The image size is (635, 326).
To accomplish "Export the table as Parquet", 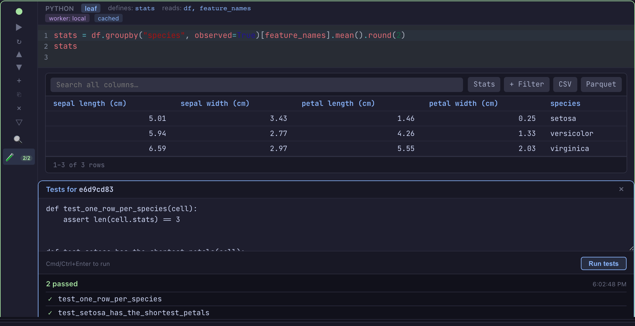I will point(601,85).
